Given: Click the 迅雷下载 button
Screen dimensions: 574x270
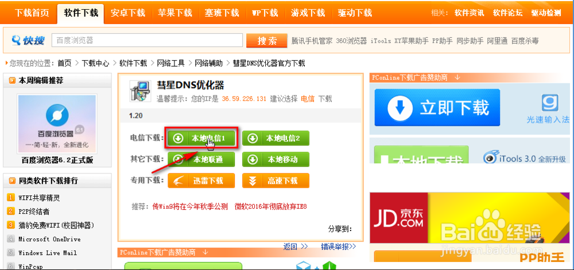Looking at the screenshot, I should pos(201,180).
